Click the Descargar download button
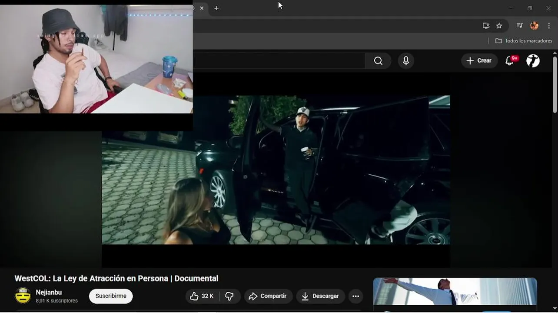Viewport: 558px width, 313px height. point(321,296)
